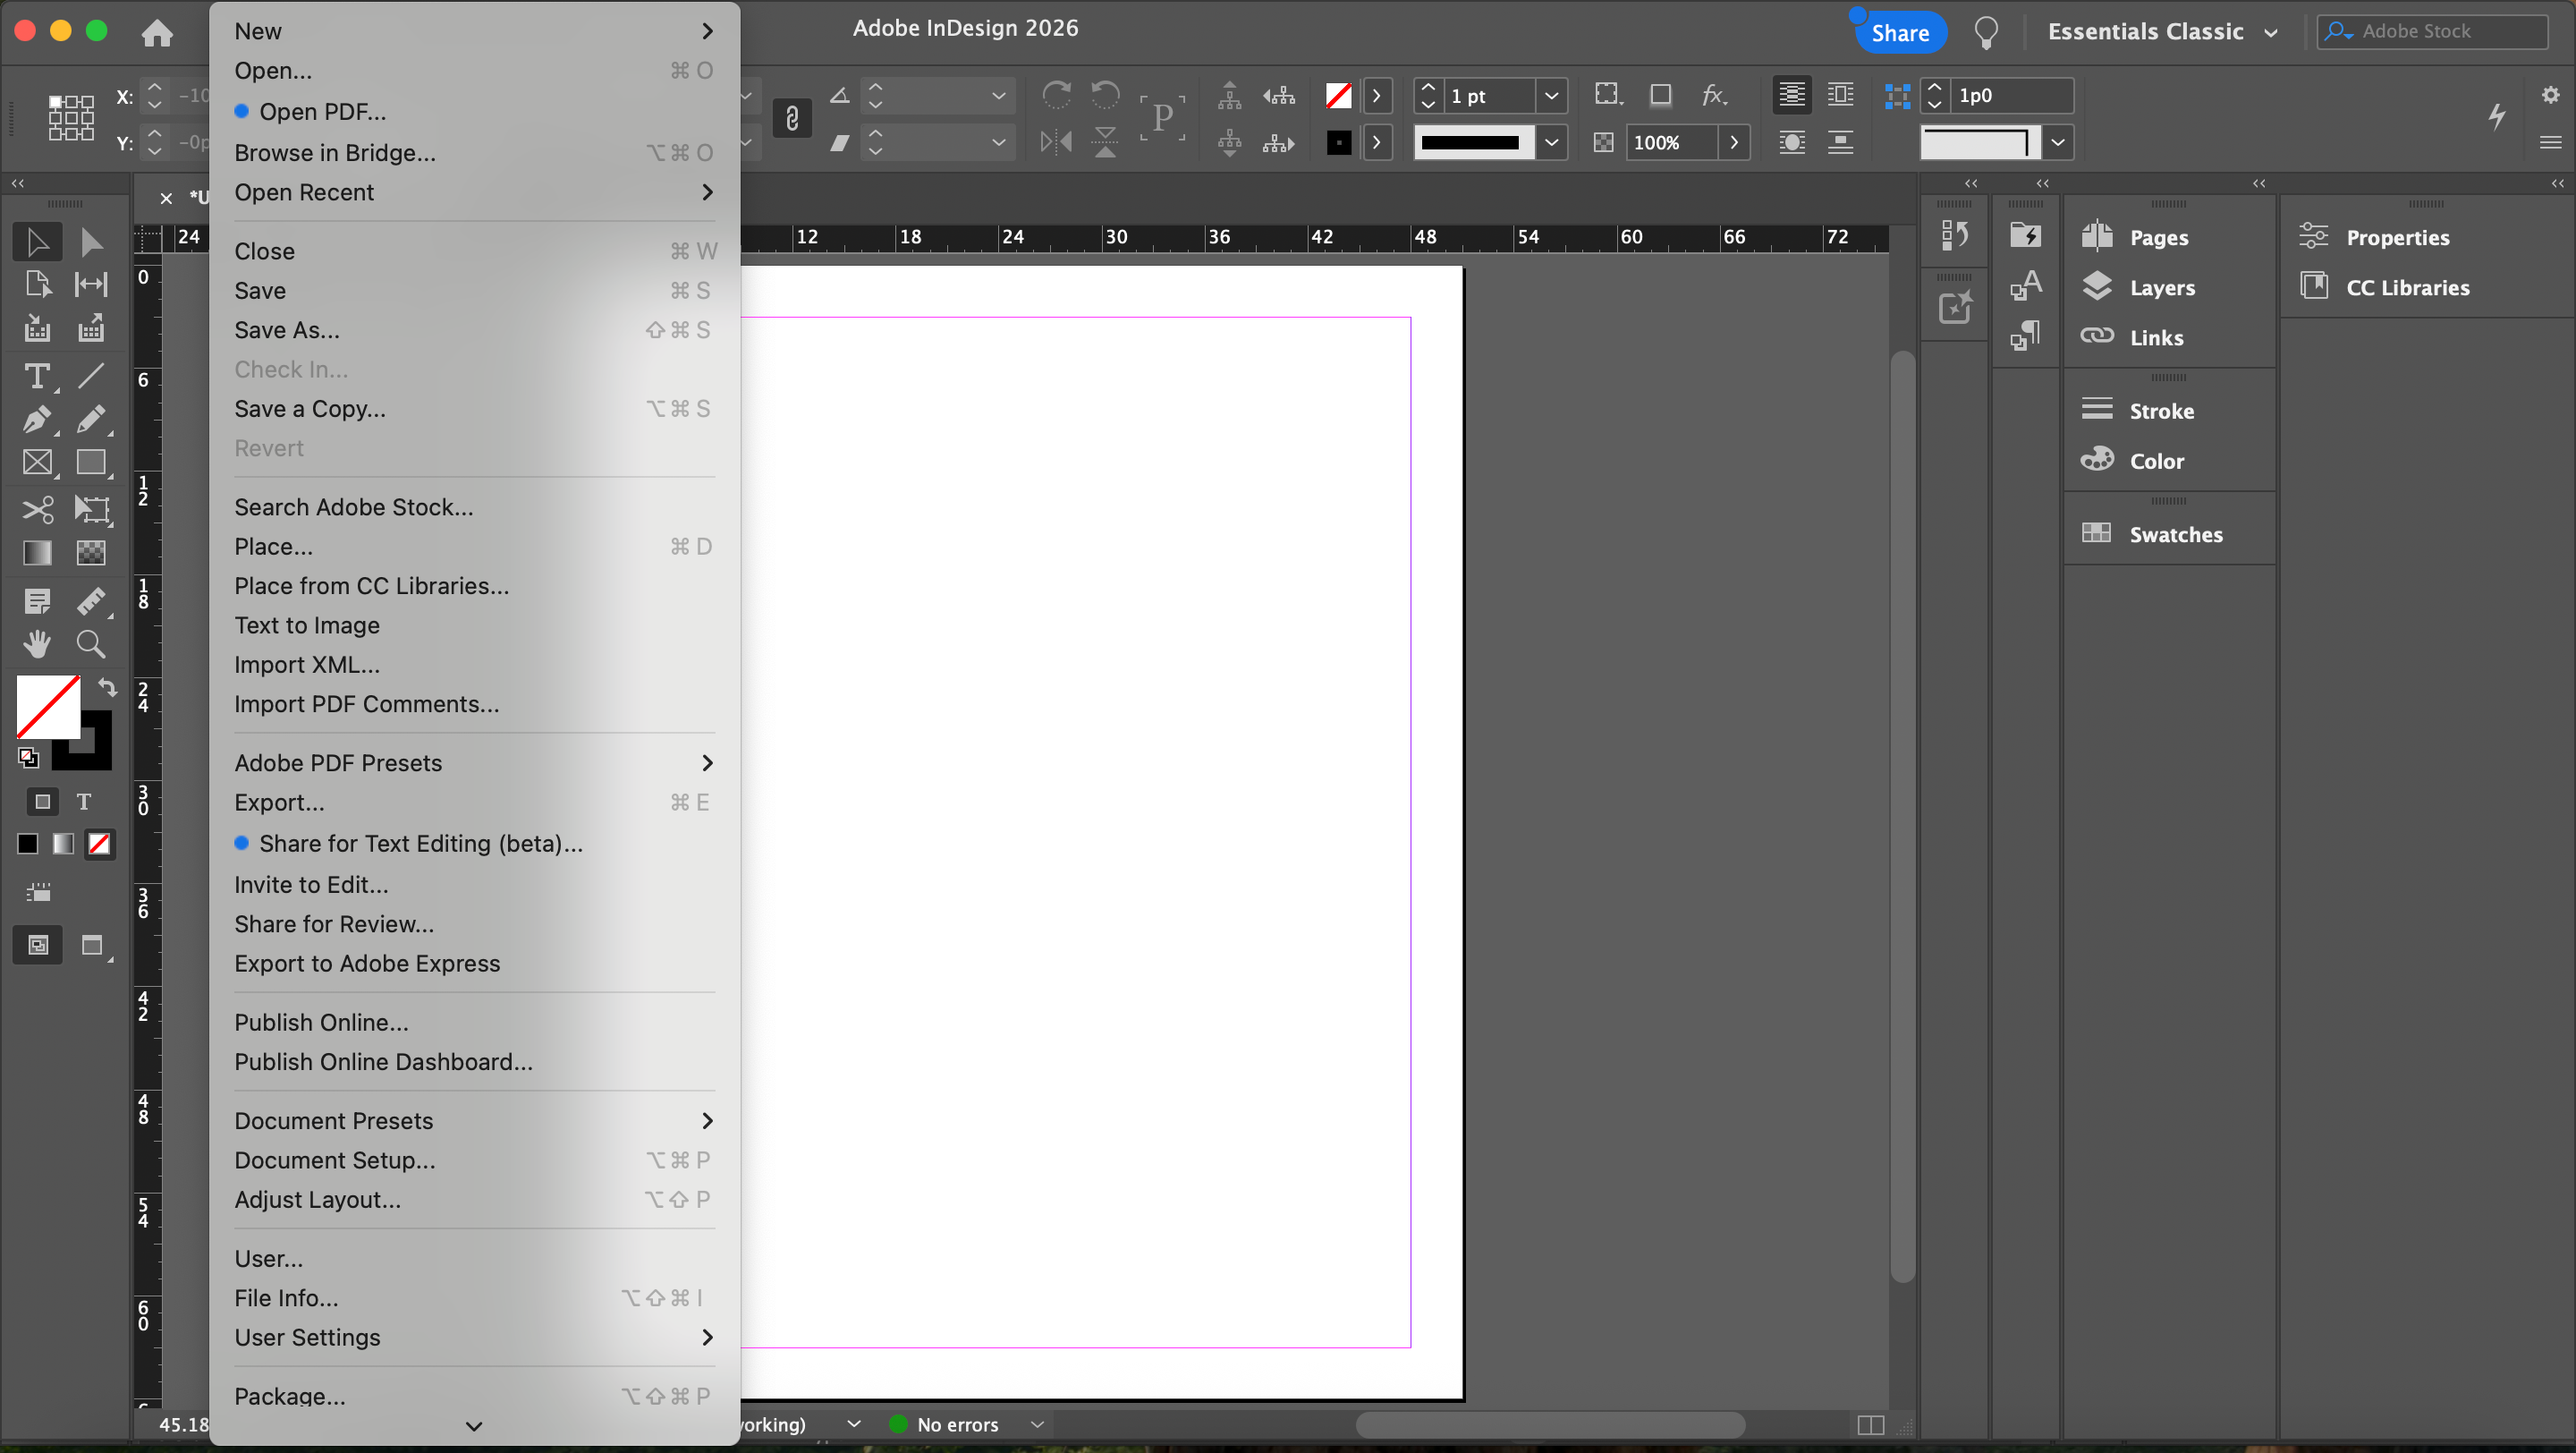Open the Layers panel
Image resolution: width=2576 pixels, height=1453 pixels.
coord(2161,288)
